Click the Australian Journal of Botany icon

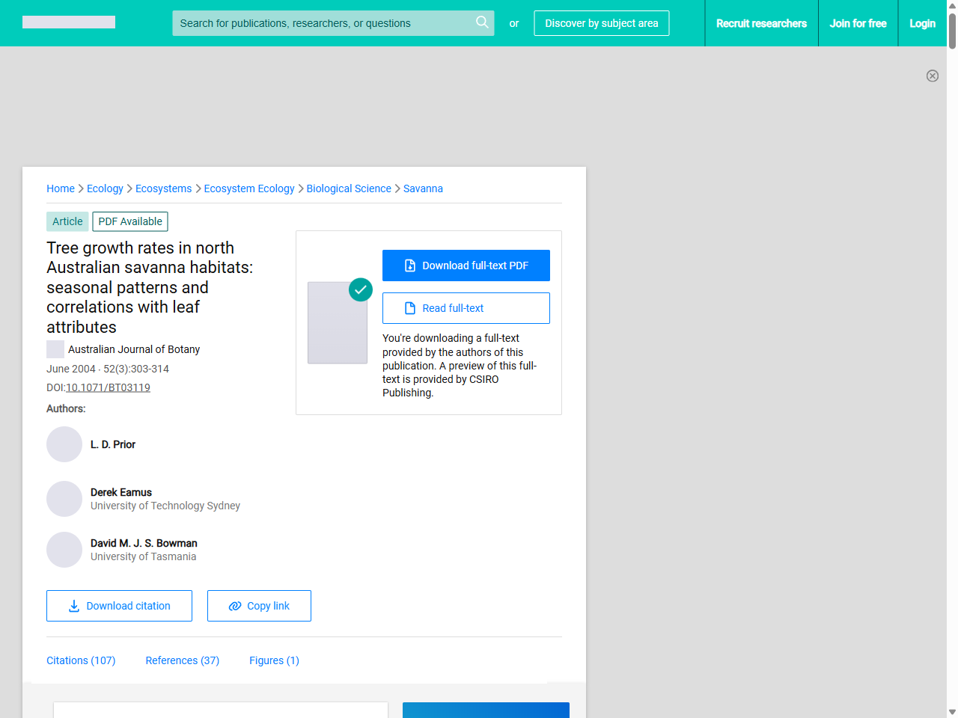55,349
